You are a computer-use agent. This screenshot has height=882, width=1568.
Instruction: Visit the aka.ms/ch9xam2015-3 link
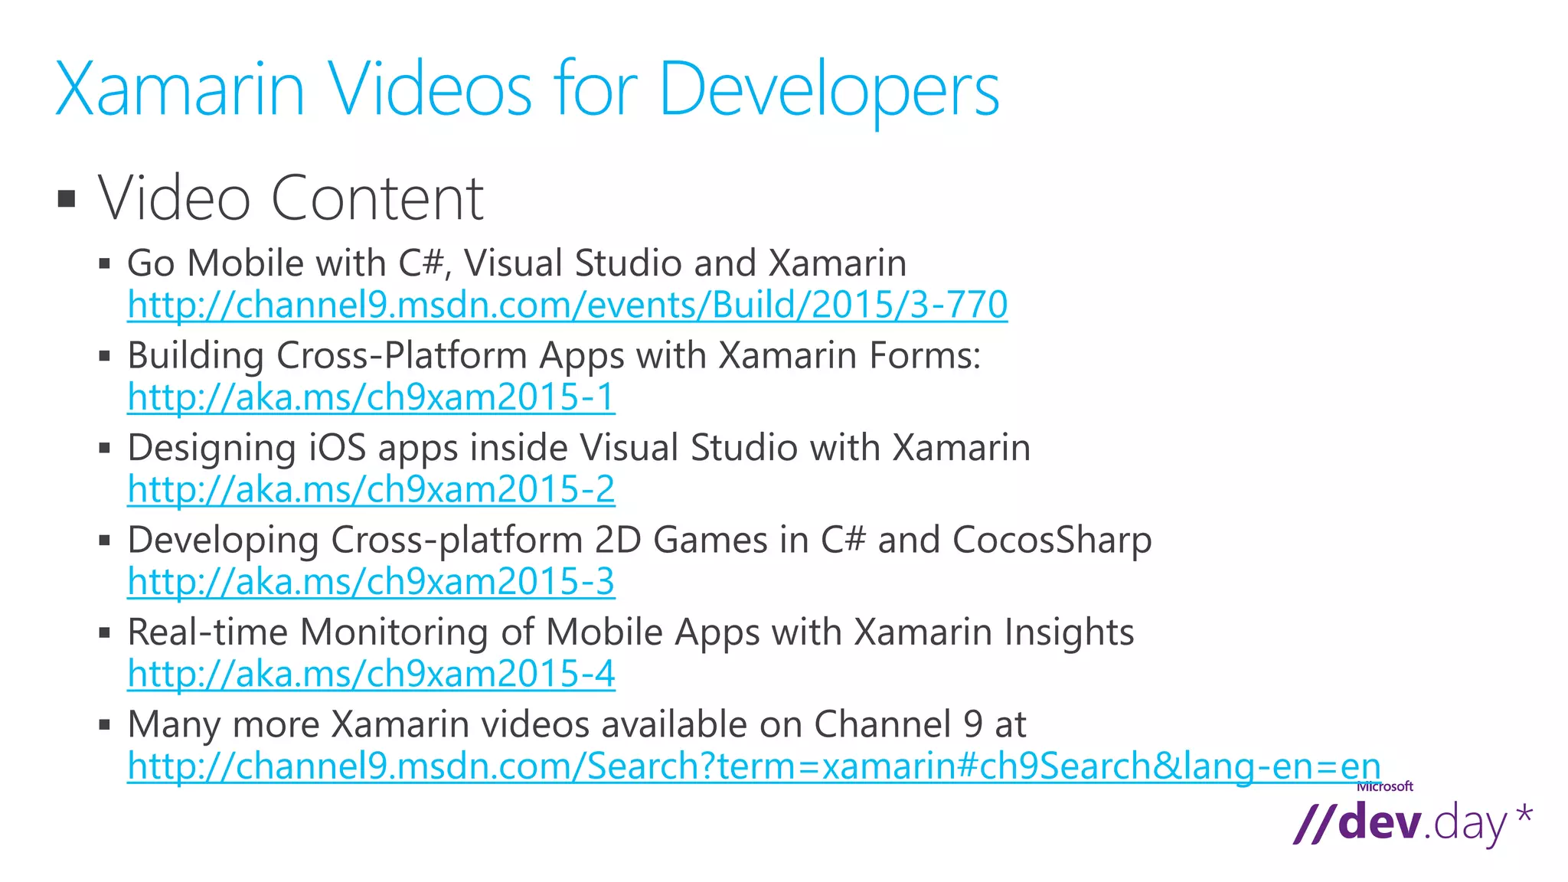[x=371, y=582]
